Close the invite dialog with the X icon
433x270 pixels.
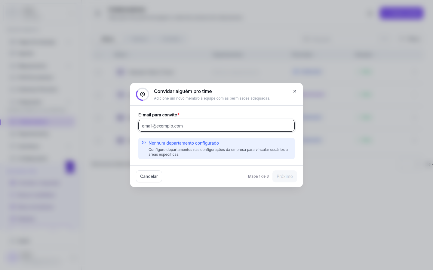coord(295,91)
